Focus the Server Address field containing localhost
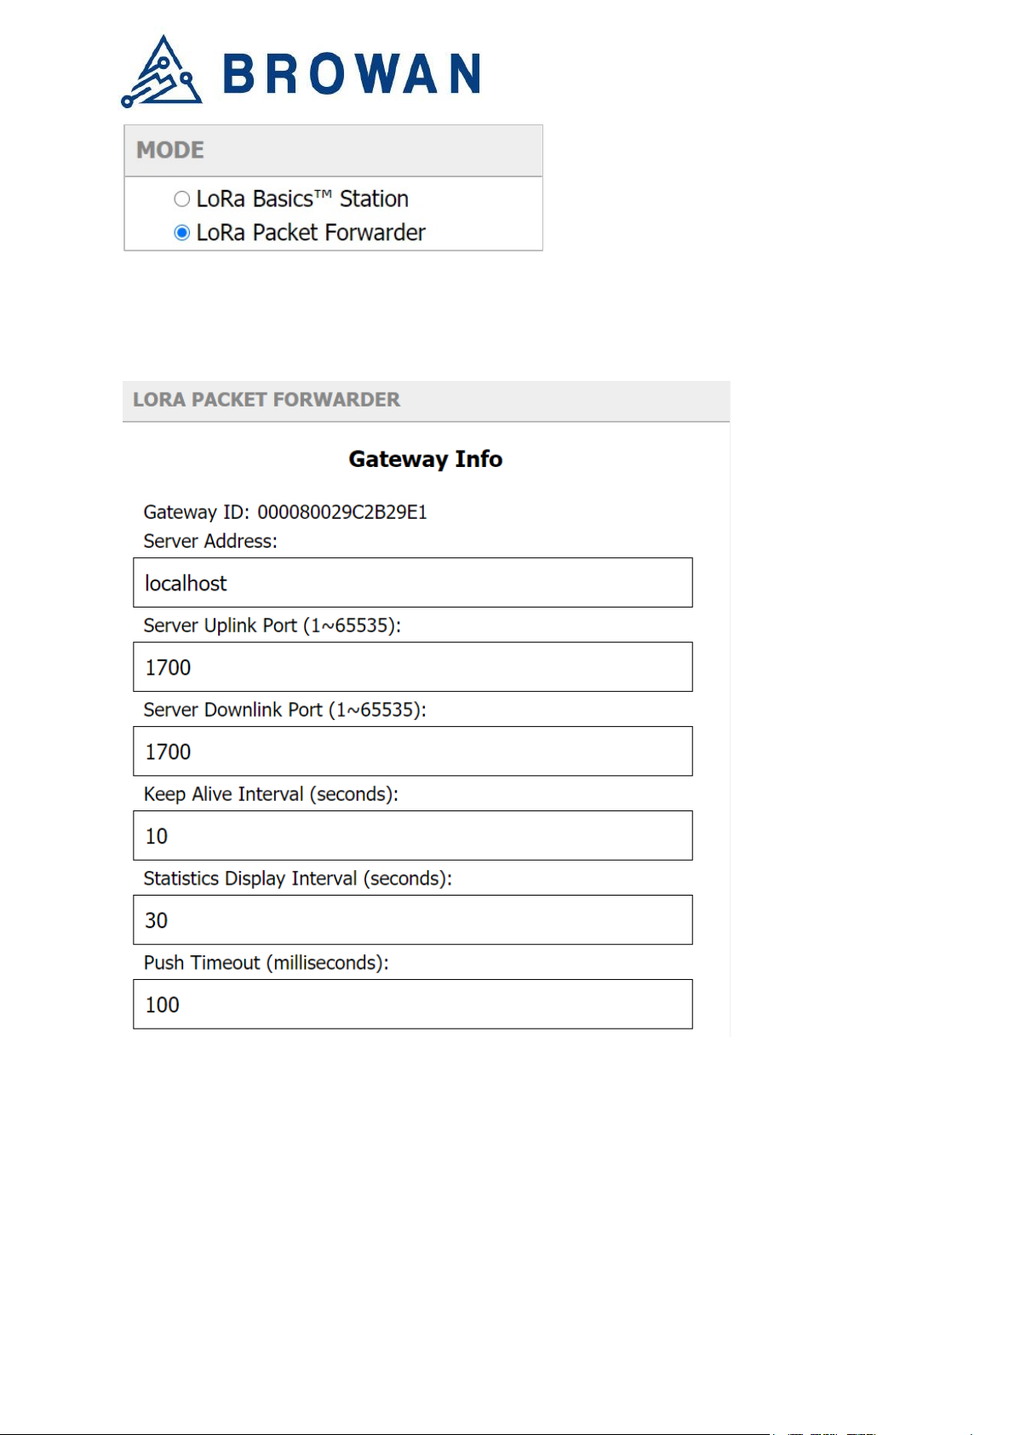This screenshot has width=1015, height=1435. coord(413,583)
